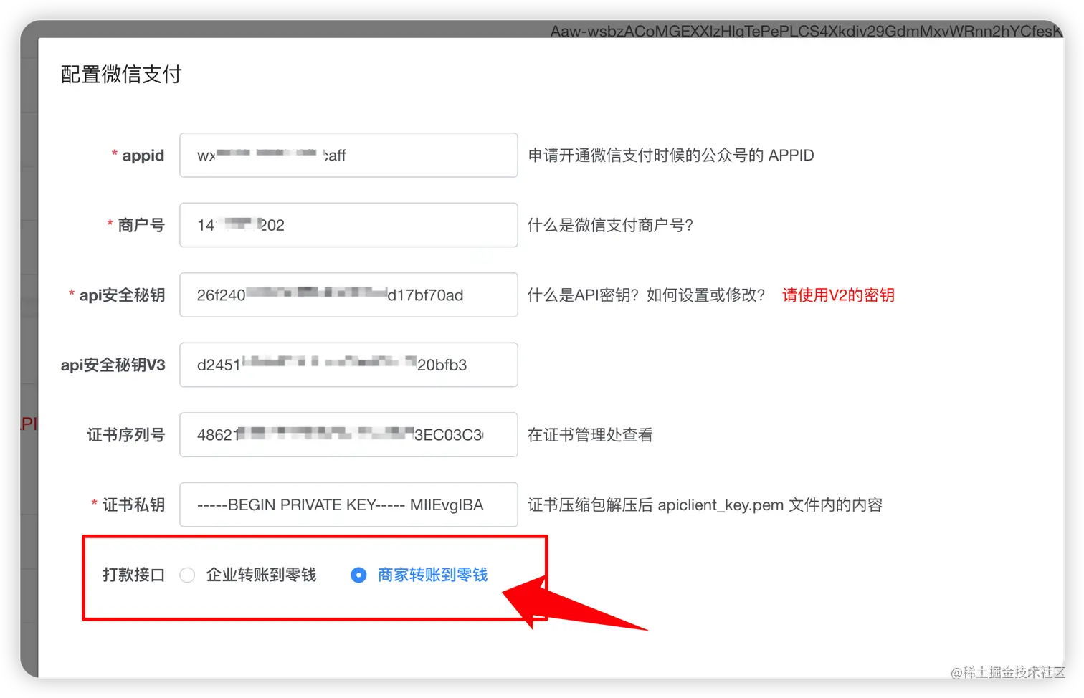Select the 商家转账到零钱 radio button
Viewport: 1084px width, 698px height.
point(358,575)
